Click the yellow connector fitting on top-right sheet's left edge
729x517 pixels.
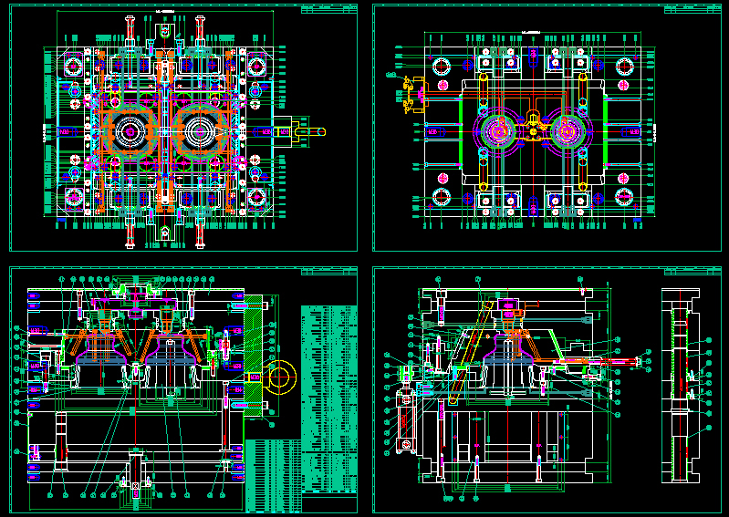click(414, 95)
